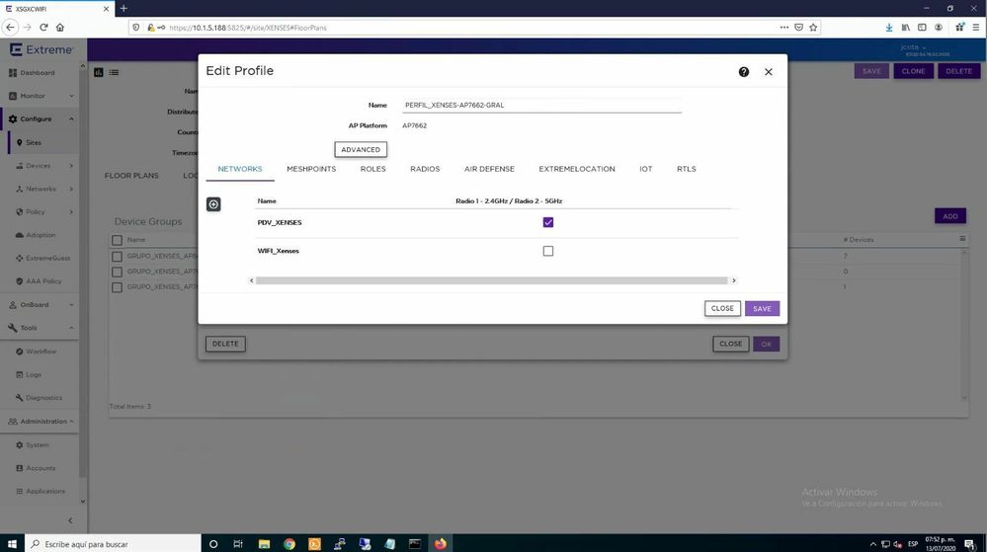This screenshot has height=552, width=987.
Task: Switch to the Roles tab
Action: 372,169
